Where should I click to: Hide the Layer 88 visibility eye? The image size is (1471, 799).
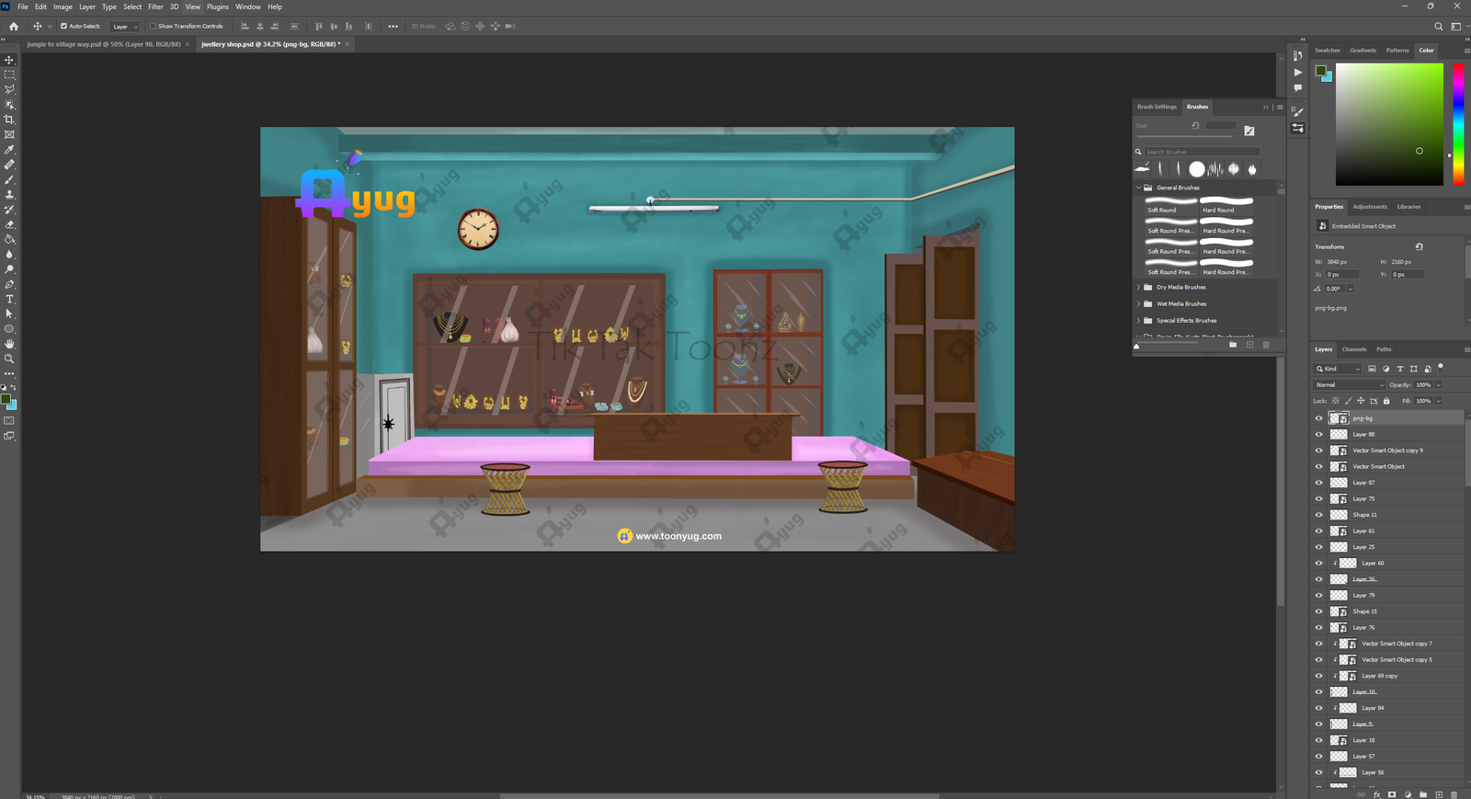click(x=1319, y=435)
